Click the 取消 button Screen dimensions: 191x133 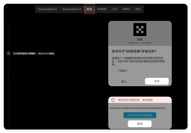(140, 124)
